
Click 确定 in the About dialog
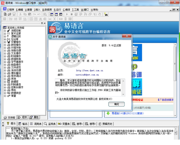[x=116, y=104]
